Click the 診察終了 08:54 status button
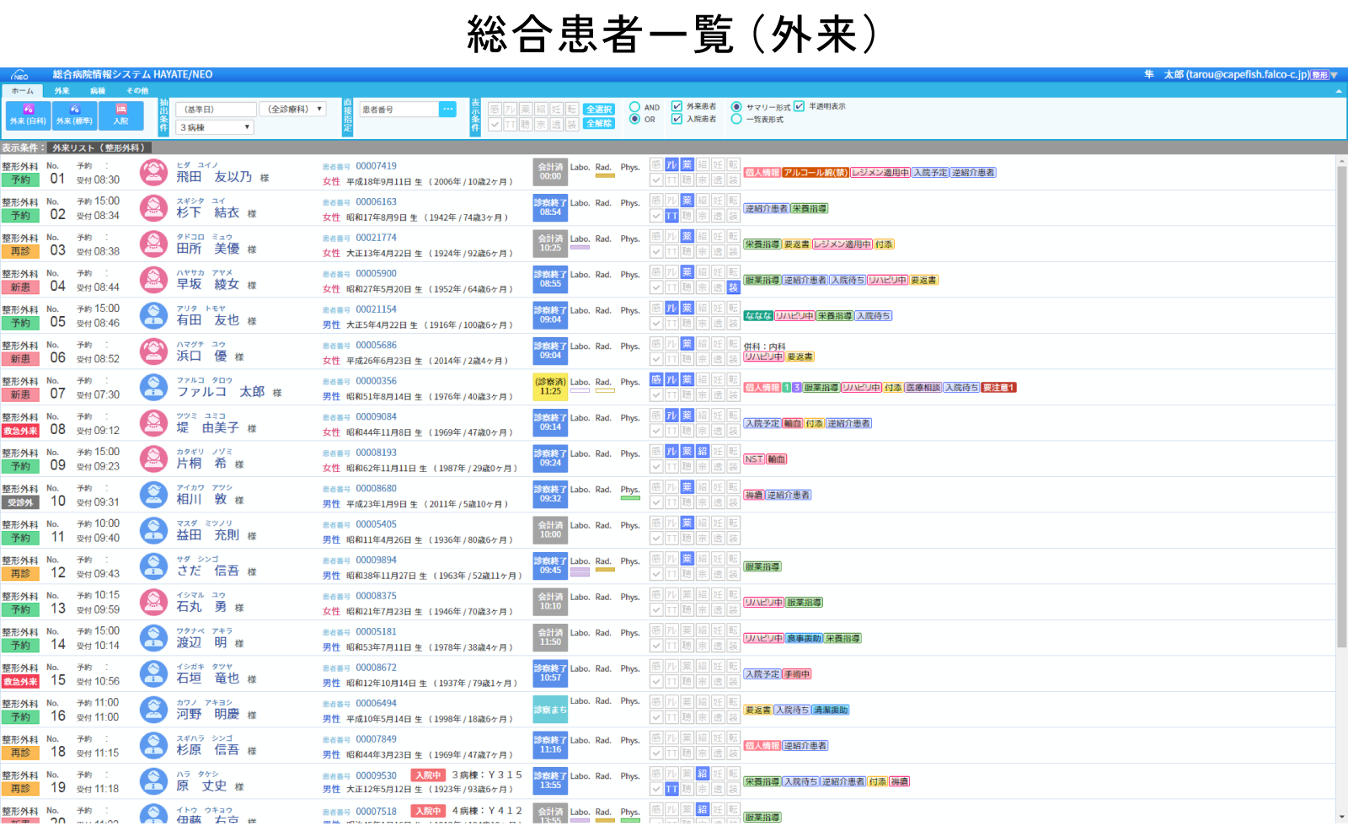This screenshot has width=1348, height=826. click(x=550, y=207)
